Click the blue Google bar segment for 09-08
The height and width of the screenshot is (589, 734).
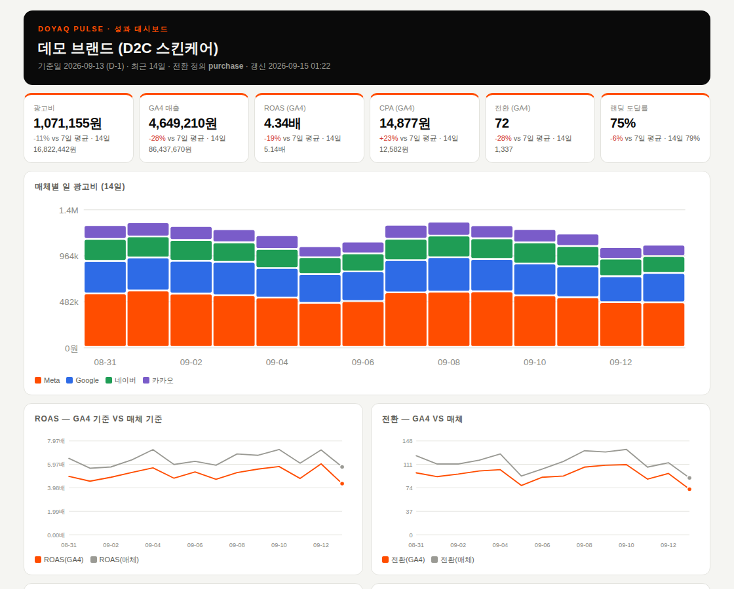click(x=449, y=274)
